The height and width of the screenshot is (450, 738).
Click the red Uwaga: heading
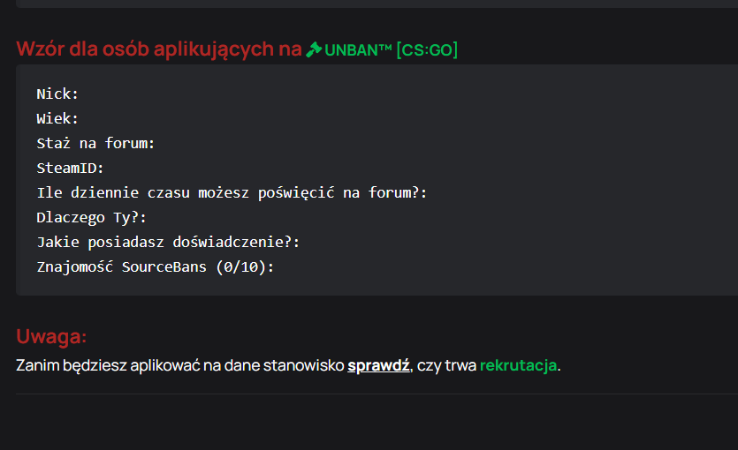click(x=51, y=336)
